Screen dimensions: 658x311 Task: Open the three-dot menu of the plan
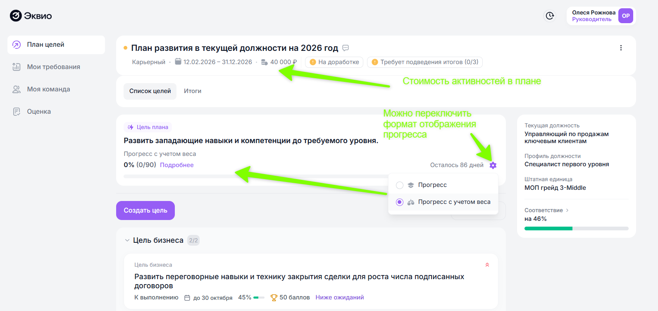[x=621, y=48]
